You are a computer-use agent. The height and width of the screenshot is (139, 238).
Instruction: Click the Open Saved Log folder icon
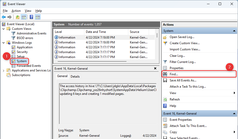click(x=165, y=37)
